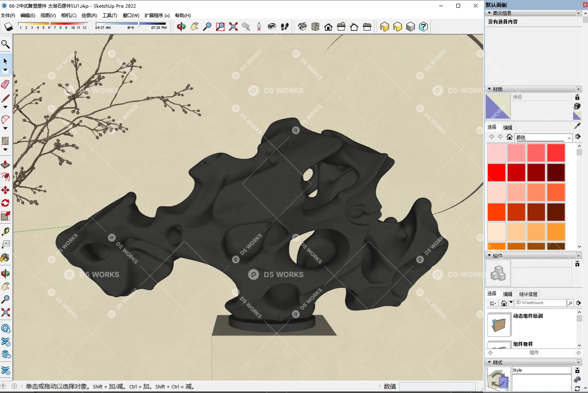Collapse the 图元信息 panel
The width and height of the screenshot is (588, 393).
tap(490, 13)
